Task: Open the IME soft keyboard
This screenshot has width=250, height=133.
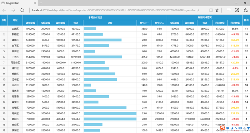Action: point(239,128)
